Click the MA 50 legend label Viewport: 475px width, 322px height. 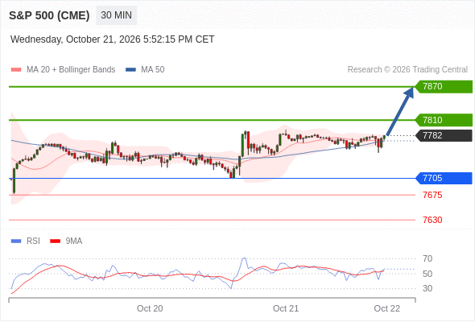coord(153,70)
